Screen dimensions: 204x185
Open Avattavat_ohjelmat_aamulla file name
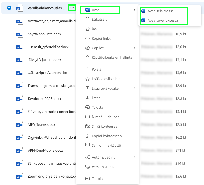click(52, 21)
